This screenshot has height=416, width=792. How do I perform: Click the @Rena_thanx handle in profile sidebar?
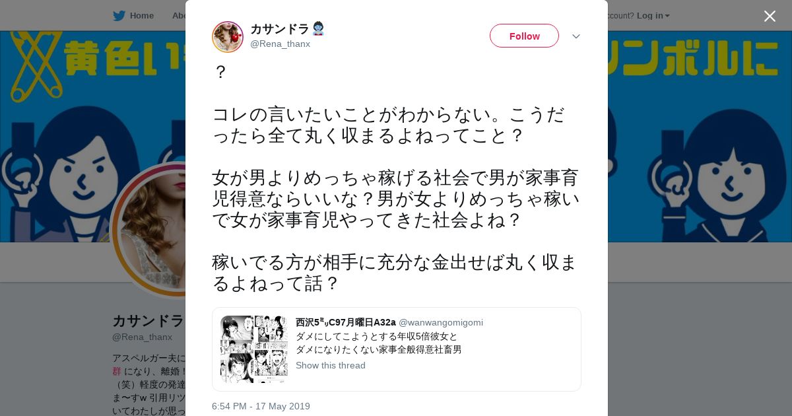click(142, 337)
